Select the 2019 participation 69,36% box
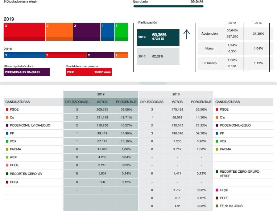The height and width of the screenshot is (211, 277). click(x=158, y=37)
